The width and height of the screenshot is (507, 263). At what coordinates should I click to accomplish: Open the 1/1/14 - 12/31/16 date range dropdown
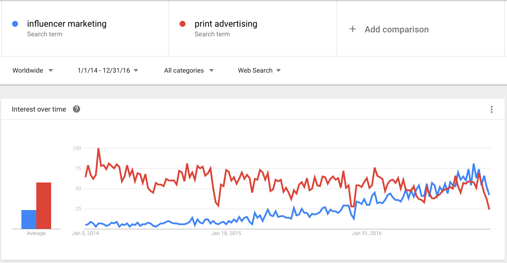108,70
